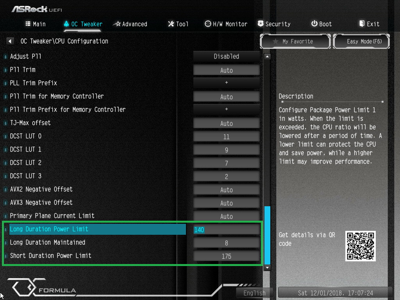Switch to the Advanced tab
The width and height of the screenshot is (400, 300).
tap(130, 24)
